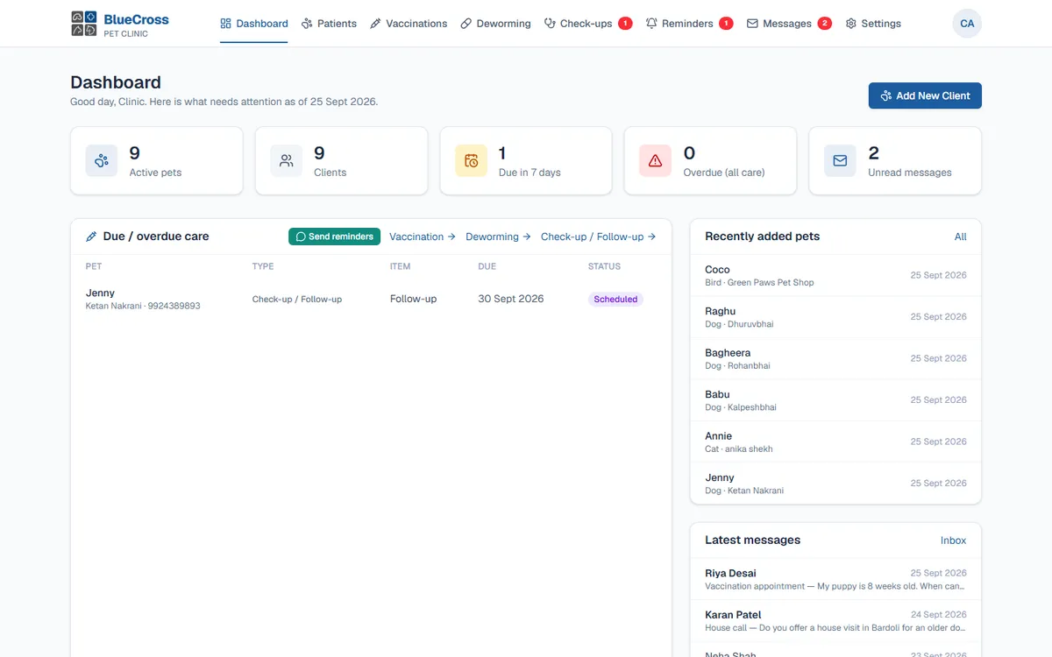
Task: Click the pill icon beside Deworming
Action: [x=466, y=24]
